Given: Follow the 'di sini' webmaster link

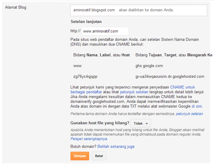Looking at the screenshot, I should click(197, 106).
